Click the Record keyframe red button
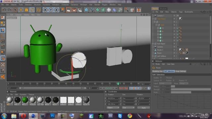This screenshot has width=212, height=119. 120,88
